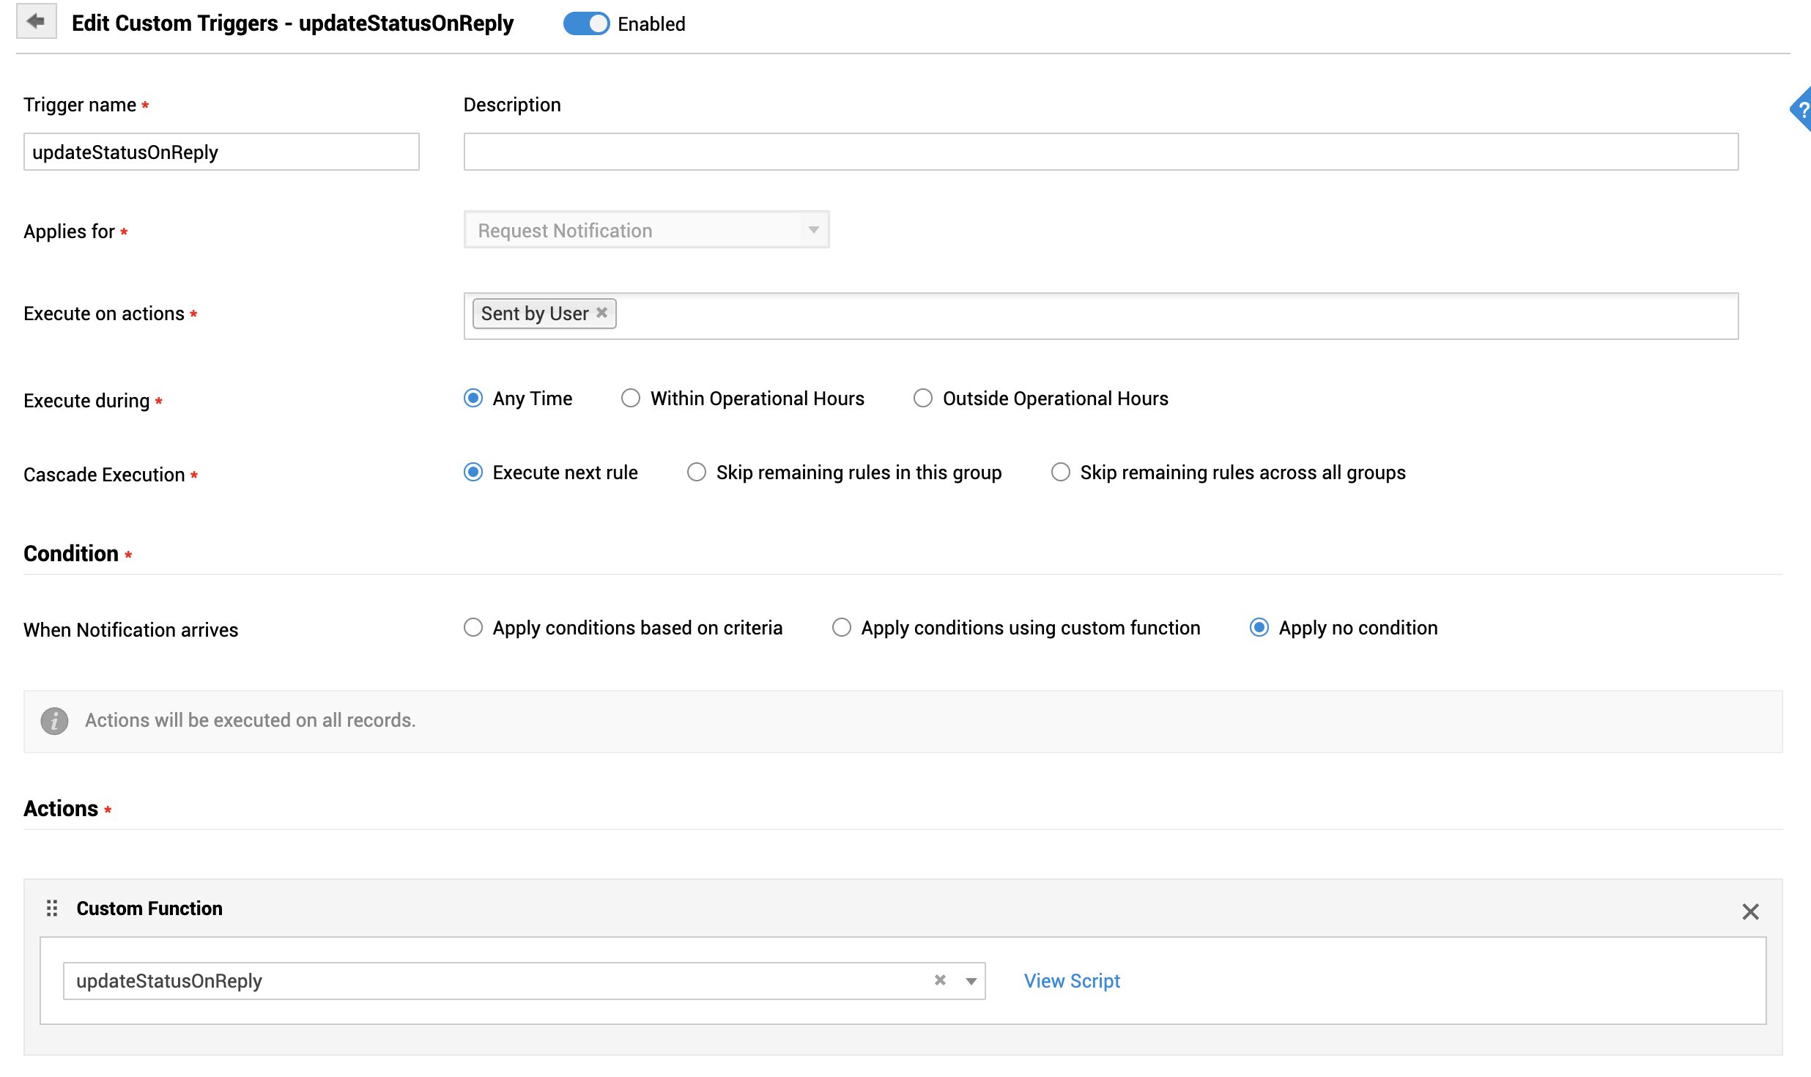This screenshot has width=1811, height=1077.
Task: Choose Apply conditions using custom function
Action: (x=841, y=628)
